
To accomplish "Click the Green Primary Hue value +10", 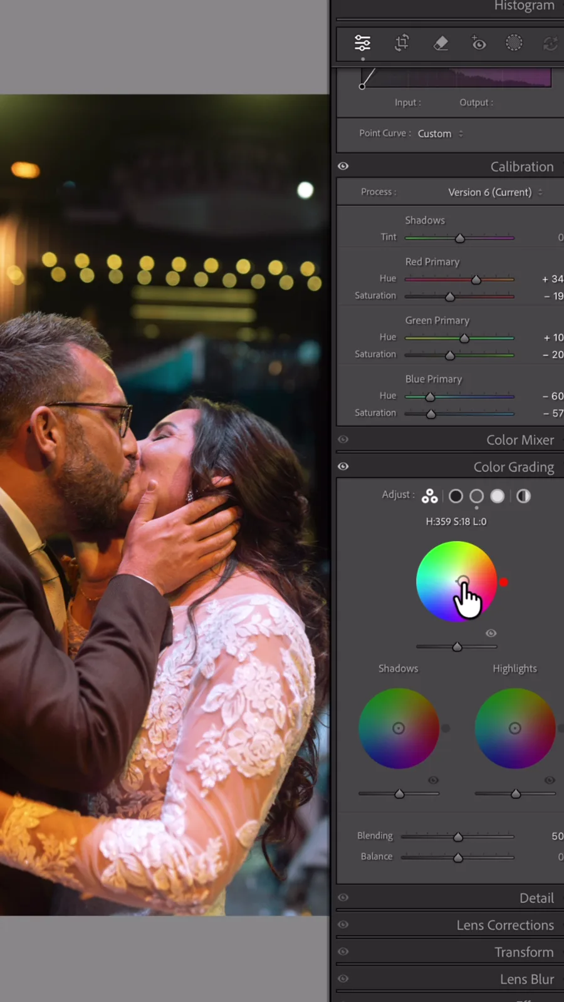I will [x=553, y=337].
